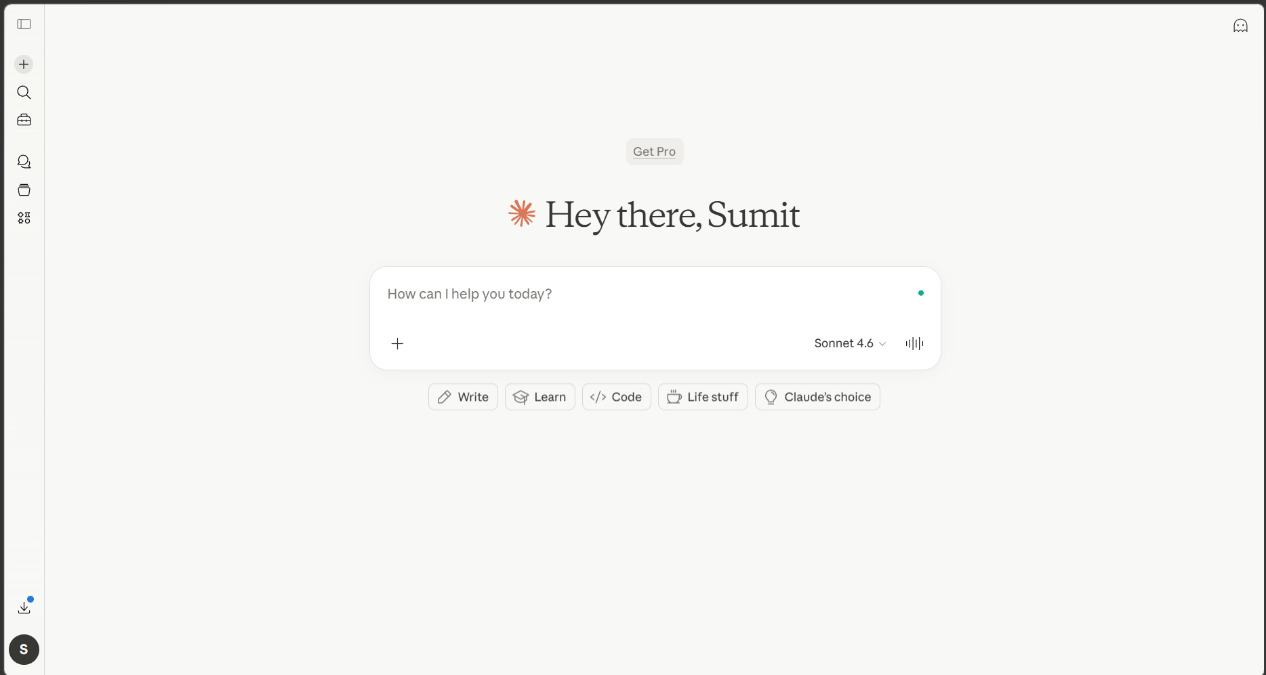Click the ghost incognito chat icon
1266x675 pixels.
coord(1240,26)
